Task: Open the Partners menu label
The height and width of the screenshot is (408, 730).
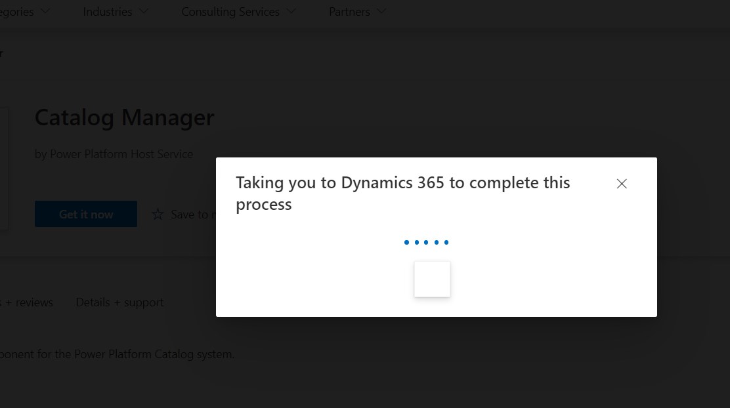Action: click(349, 12)
